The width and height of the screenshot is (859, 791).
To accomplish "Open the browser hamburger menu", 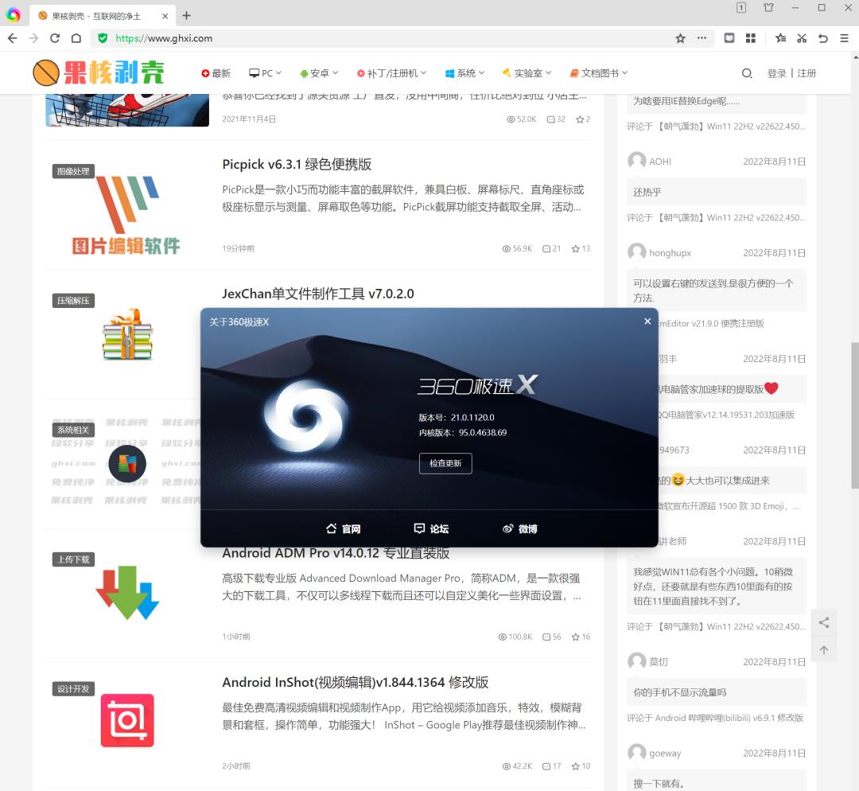I will tap(845, 38).
